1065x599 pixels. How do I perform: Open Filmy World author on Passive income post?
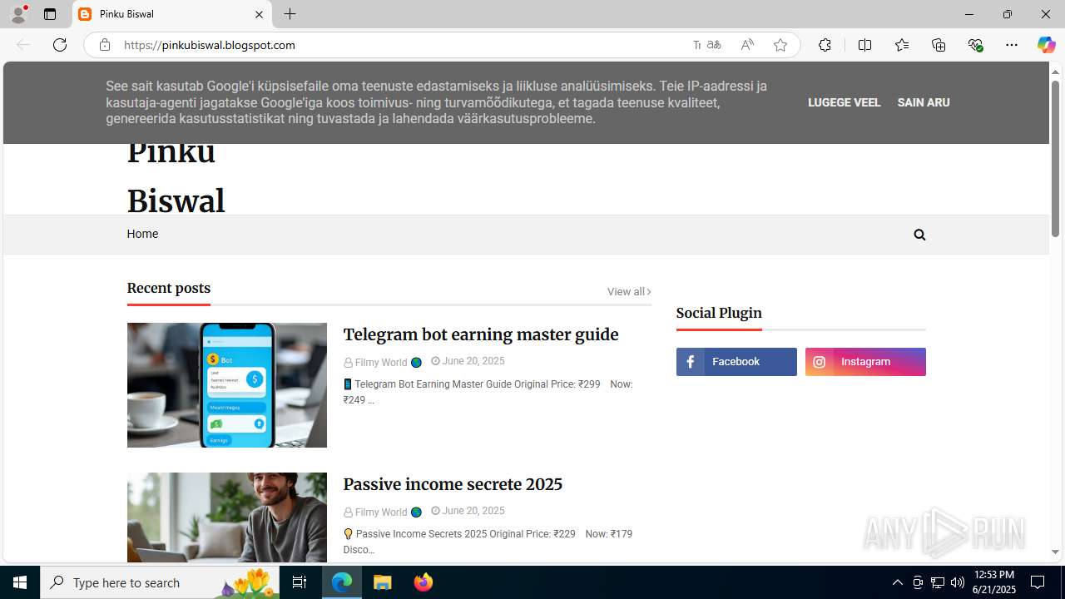pyautogui.click(x=381, y=512)
